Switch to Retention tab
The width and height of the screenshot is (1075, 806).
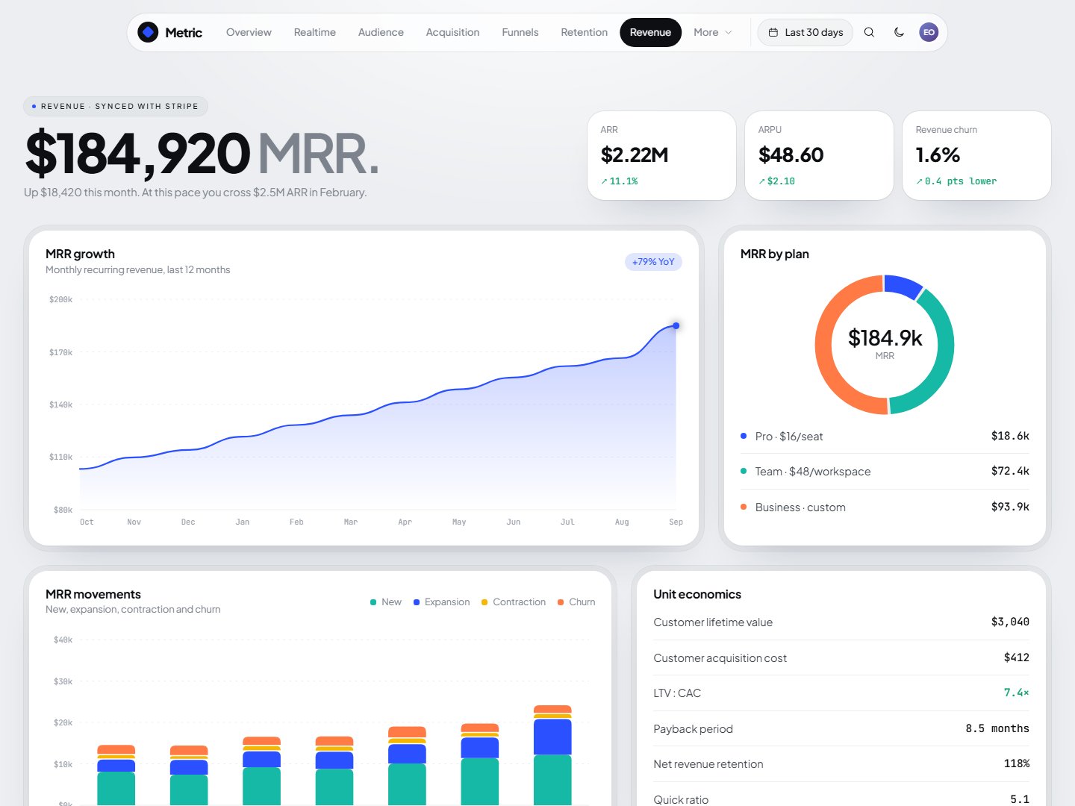pyautogui.click(x=584, y=32)
